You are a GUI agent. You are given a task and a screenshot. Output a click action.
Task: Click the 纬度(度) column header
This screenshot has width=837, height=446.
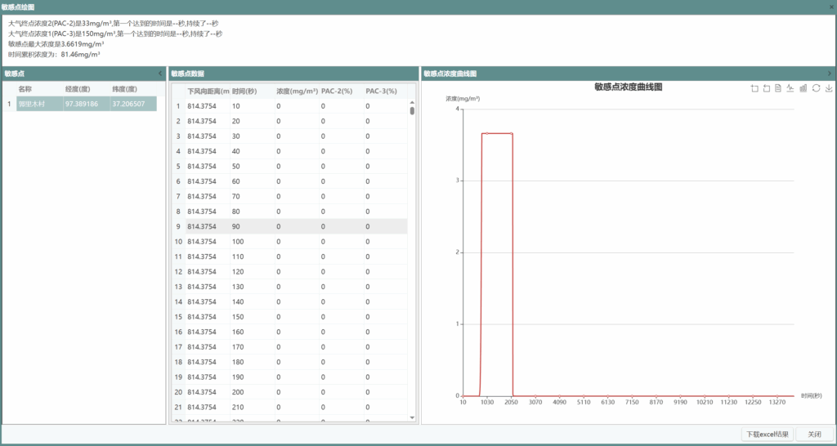click(x=124, y=89)
